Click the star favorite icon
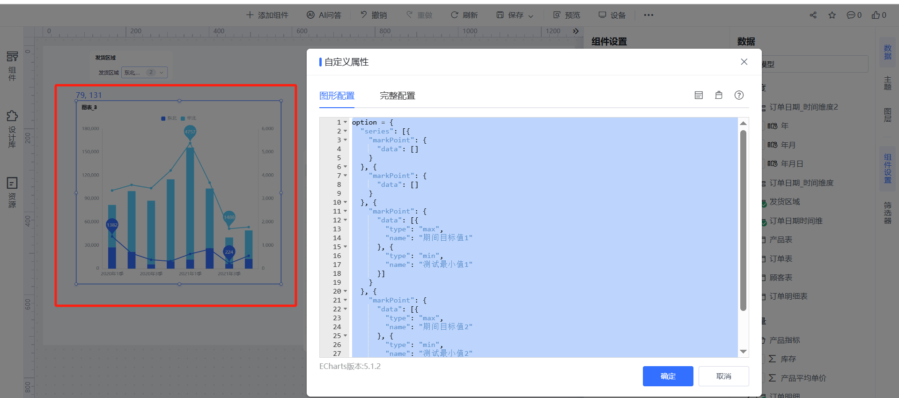The width and height of the screenshot is (899, 398). click(x=832, y=15)
